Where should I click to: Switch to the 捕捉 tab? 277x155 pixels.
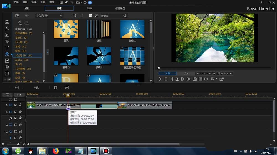27,8
